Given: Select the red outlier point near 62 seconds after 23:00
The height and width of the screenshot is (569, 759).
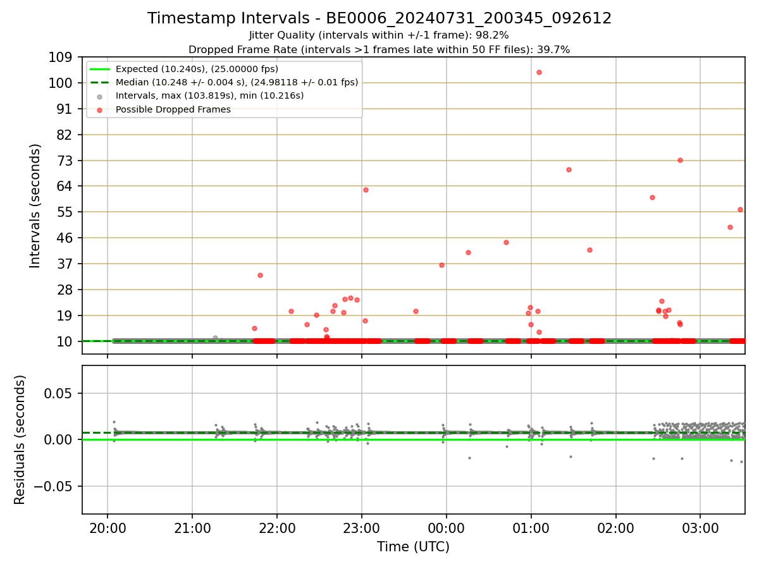Looking at the screenshot, I should click(366, 190).
